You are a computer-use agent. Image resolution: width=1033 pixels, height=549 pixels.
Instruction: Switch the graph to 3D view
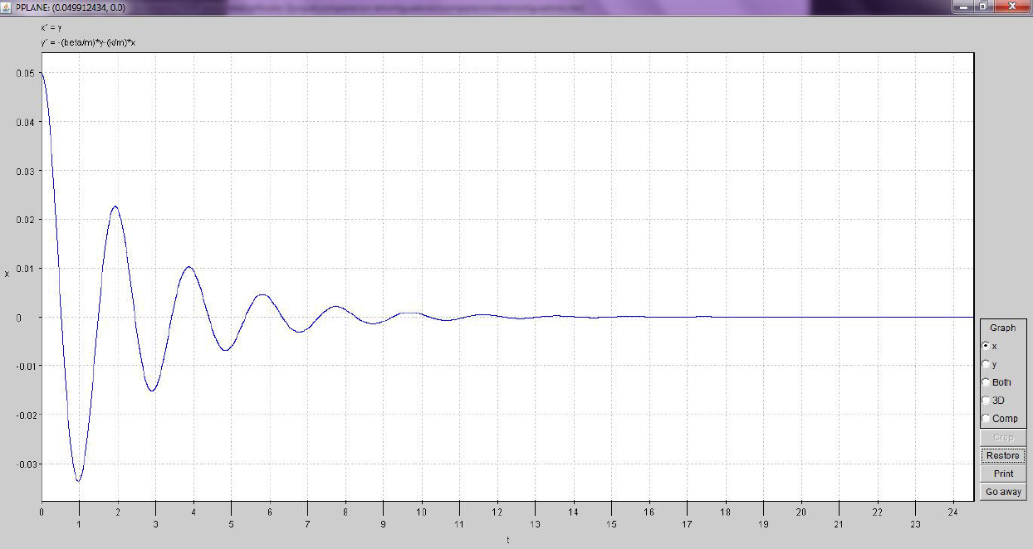(986, 401)
